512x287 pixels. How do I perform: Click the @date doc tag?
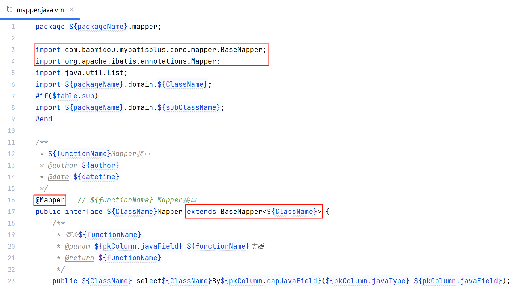point(58,177)
